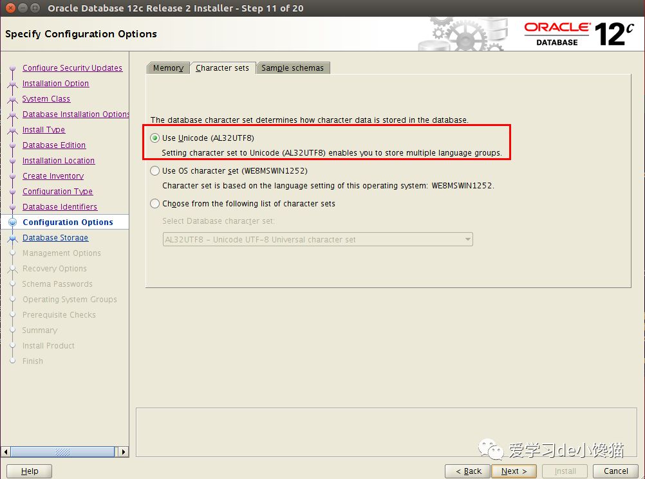Viewport: 645px width, 479px height.
Task: Click the Database Storage step bullet icon
Action: coord(13,238)
